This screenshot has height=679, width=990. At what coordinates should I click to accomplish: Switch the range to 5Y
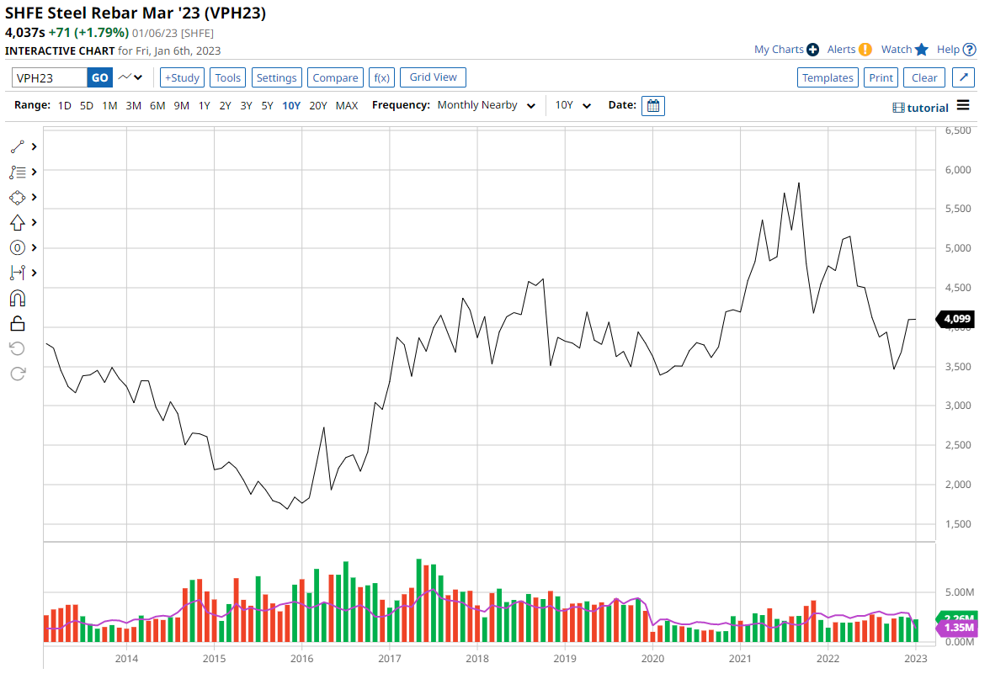267,106
